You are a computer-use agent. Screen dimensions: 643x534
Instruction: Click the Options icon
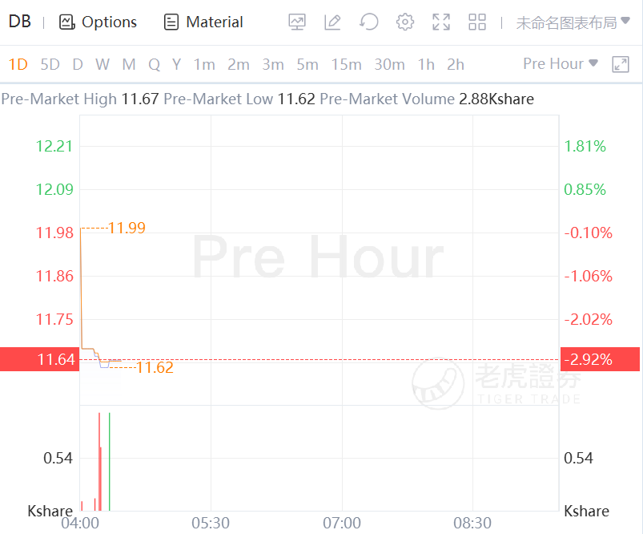[66, 22]
